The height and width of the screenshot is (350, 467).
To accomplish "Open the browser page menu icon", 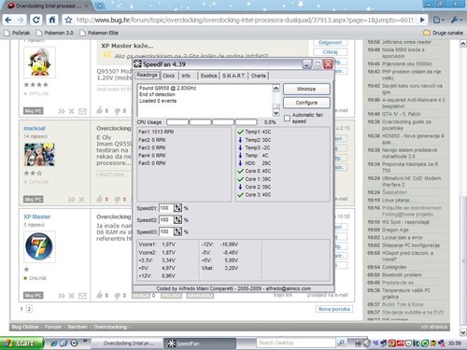I will [438, 20].
